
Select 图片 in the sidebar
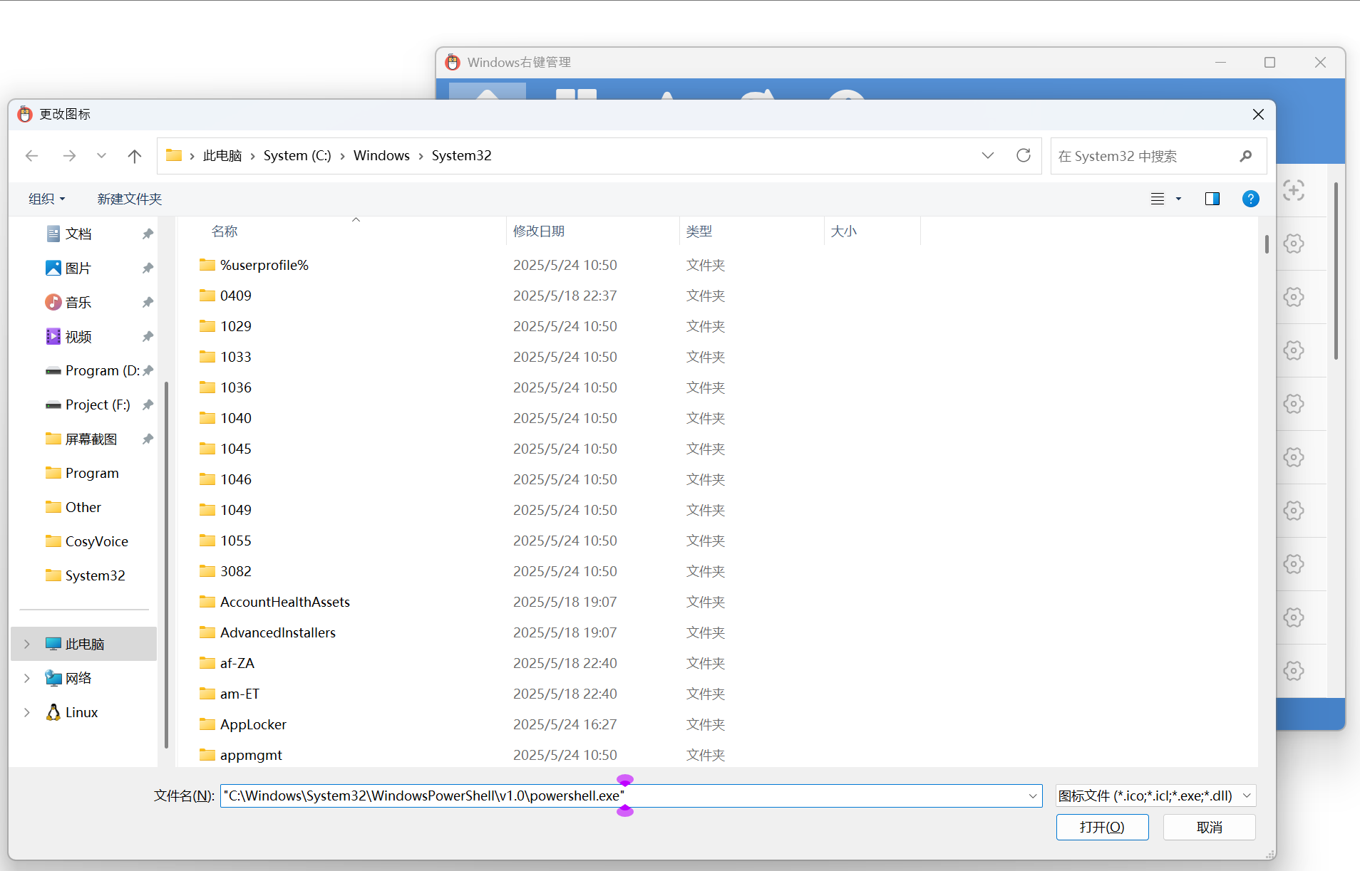click(78, 268)
